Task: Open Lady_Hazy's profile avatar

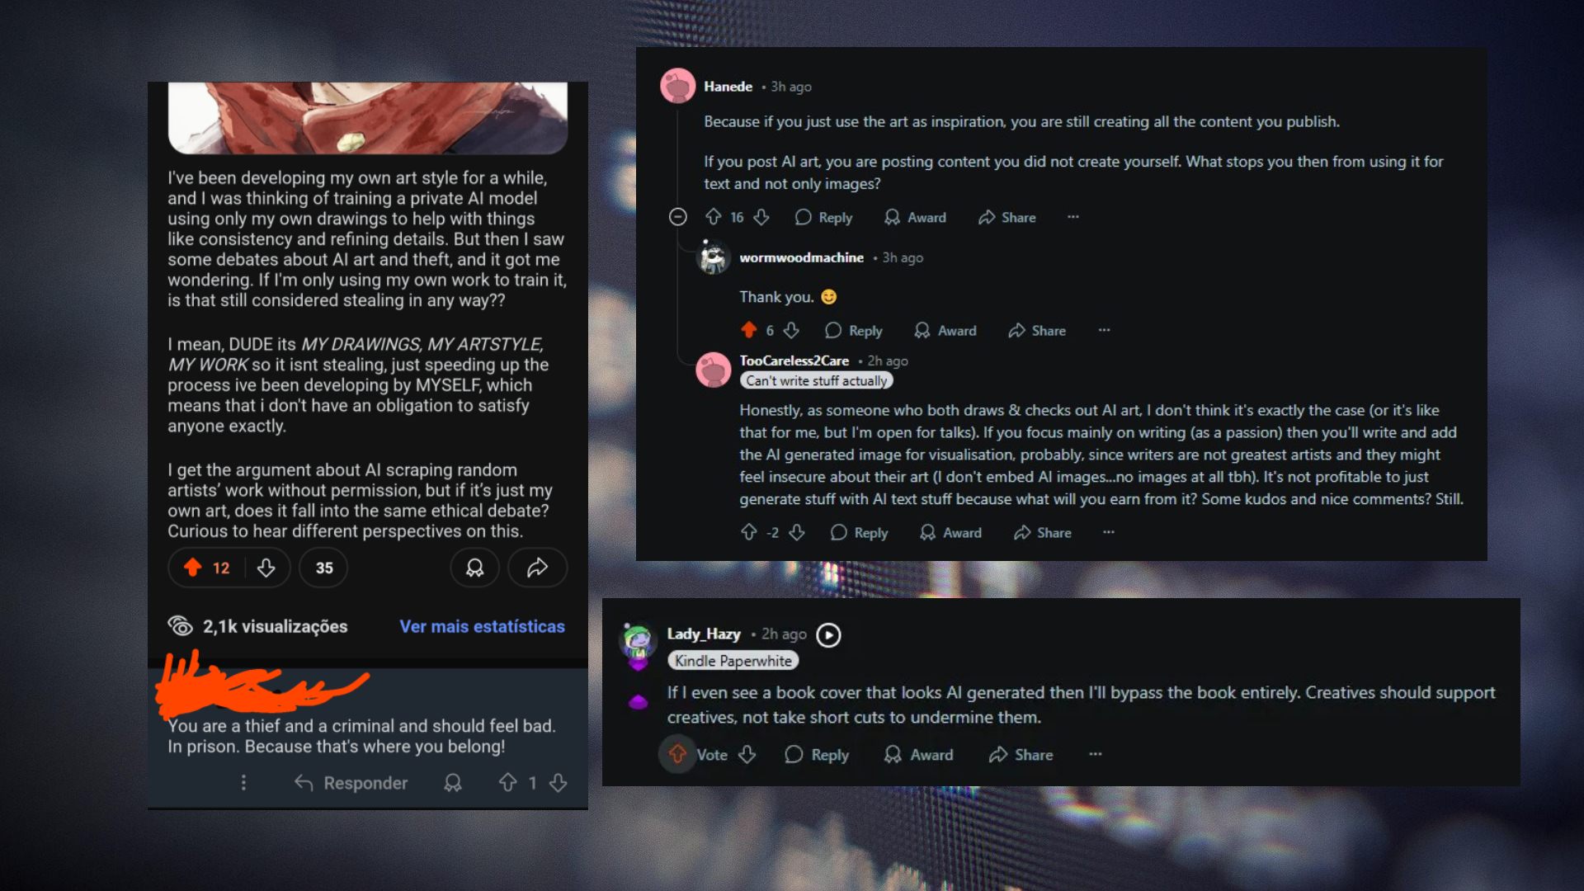Action: (x=637, y=645)
